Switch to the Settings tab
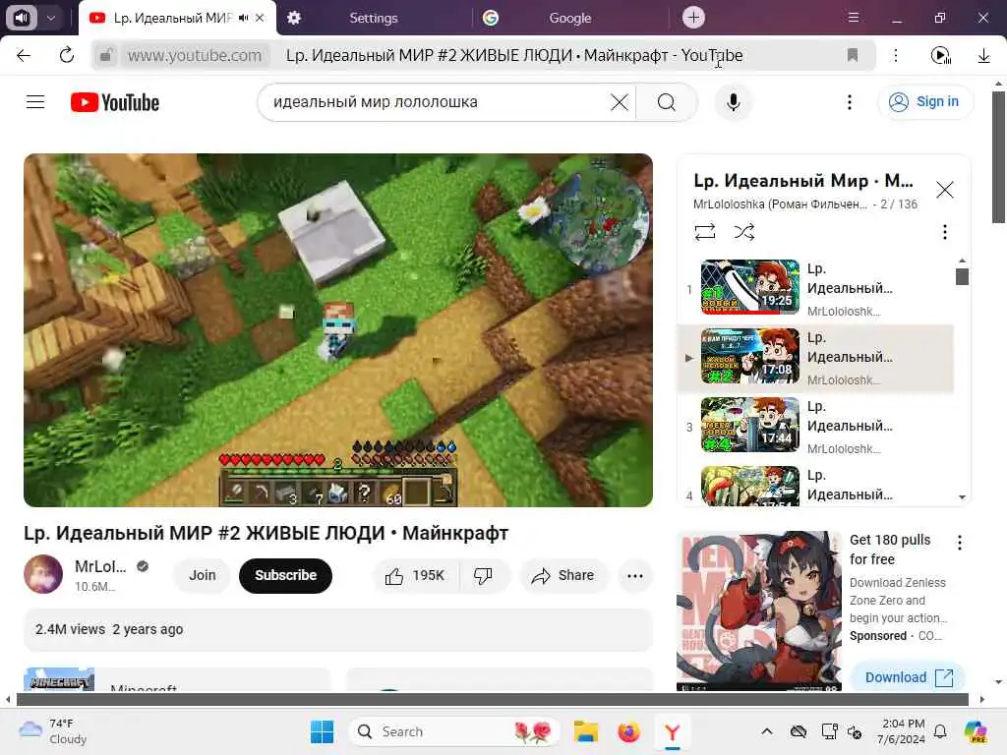Viewport: 1007px width, 755px height. pos(373,18)
